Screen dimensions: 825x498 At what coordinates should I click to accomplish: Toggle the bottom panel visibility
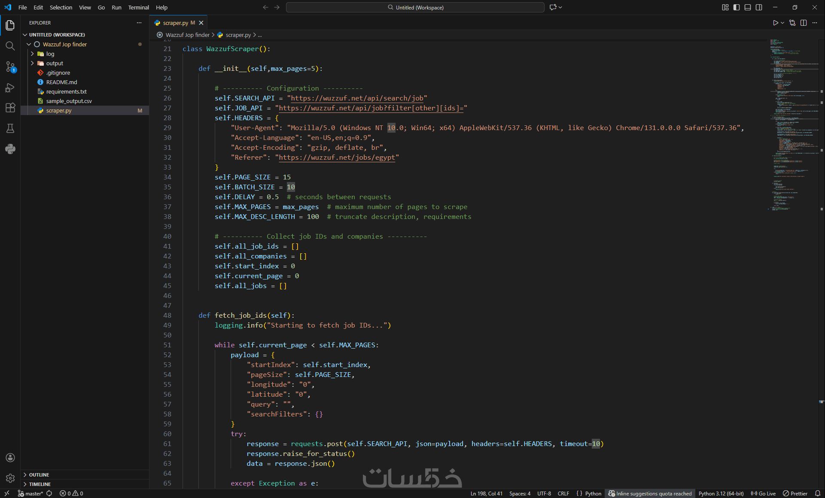[748, 7]
